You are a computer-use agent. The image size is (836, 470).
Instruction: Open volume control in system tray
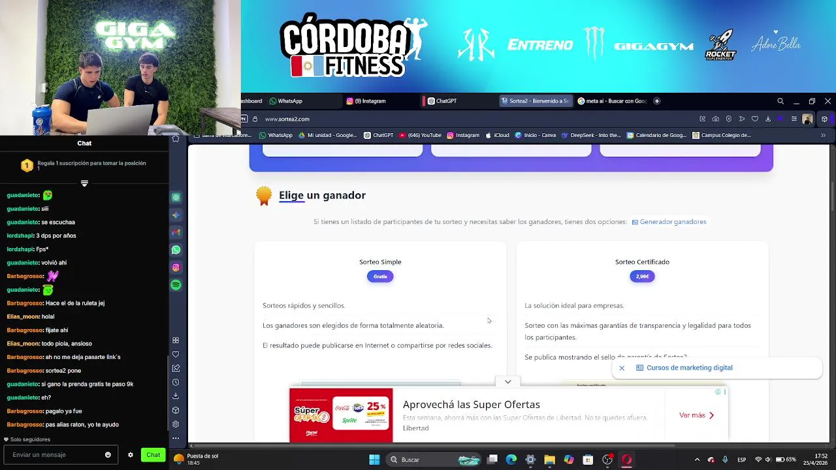coord(768,460)
